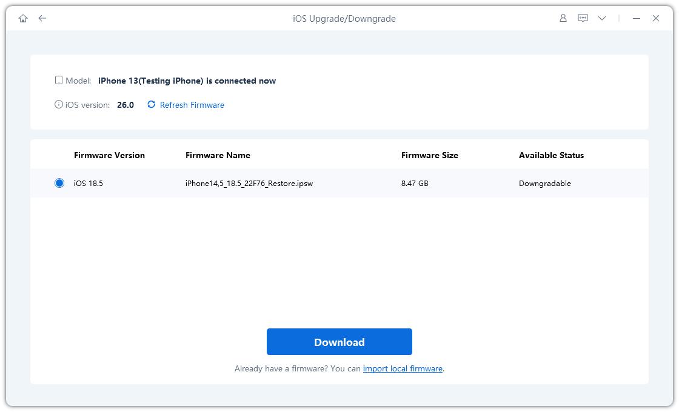Open the feedback message icon
679x412 pixels.
(582, 18)
